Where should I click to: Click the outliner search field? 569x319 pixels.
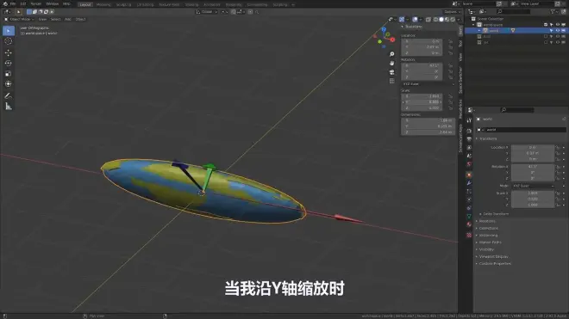[513, 12]
